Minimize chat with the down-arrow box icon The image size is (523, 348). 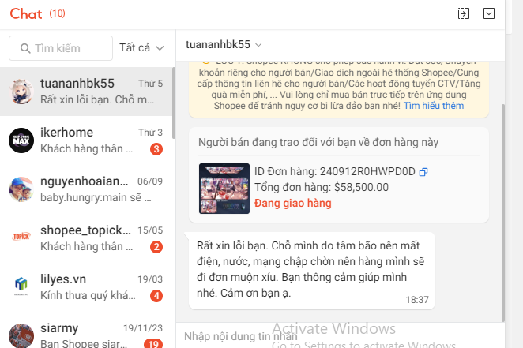(x=489, y=13)
